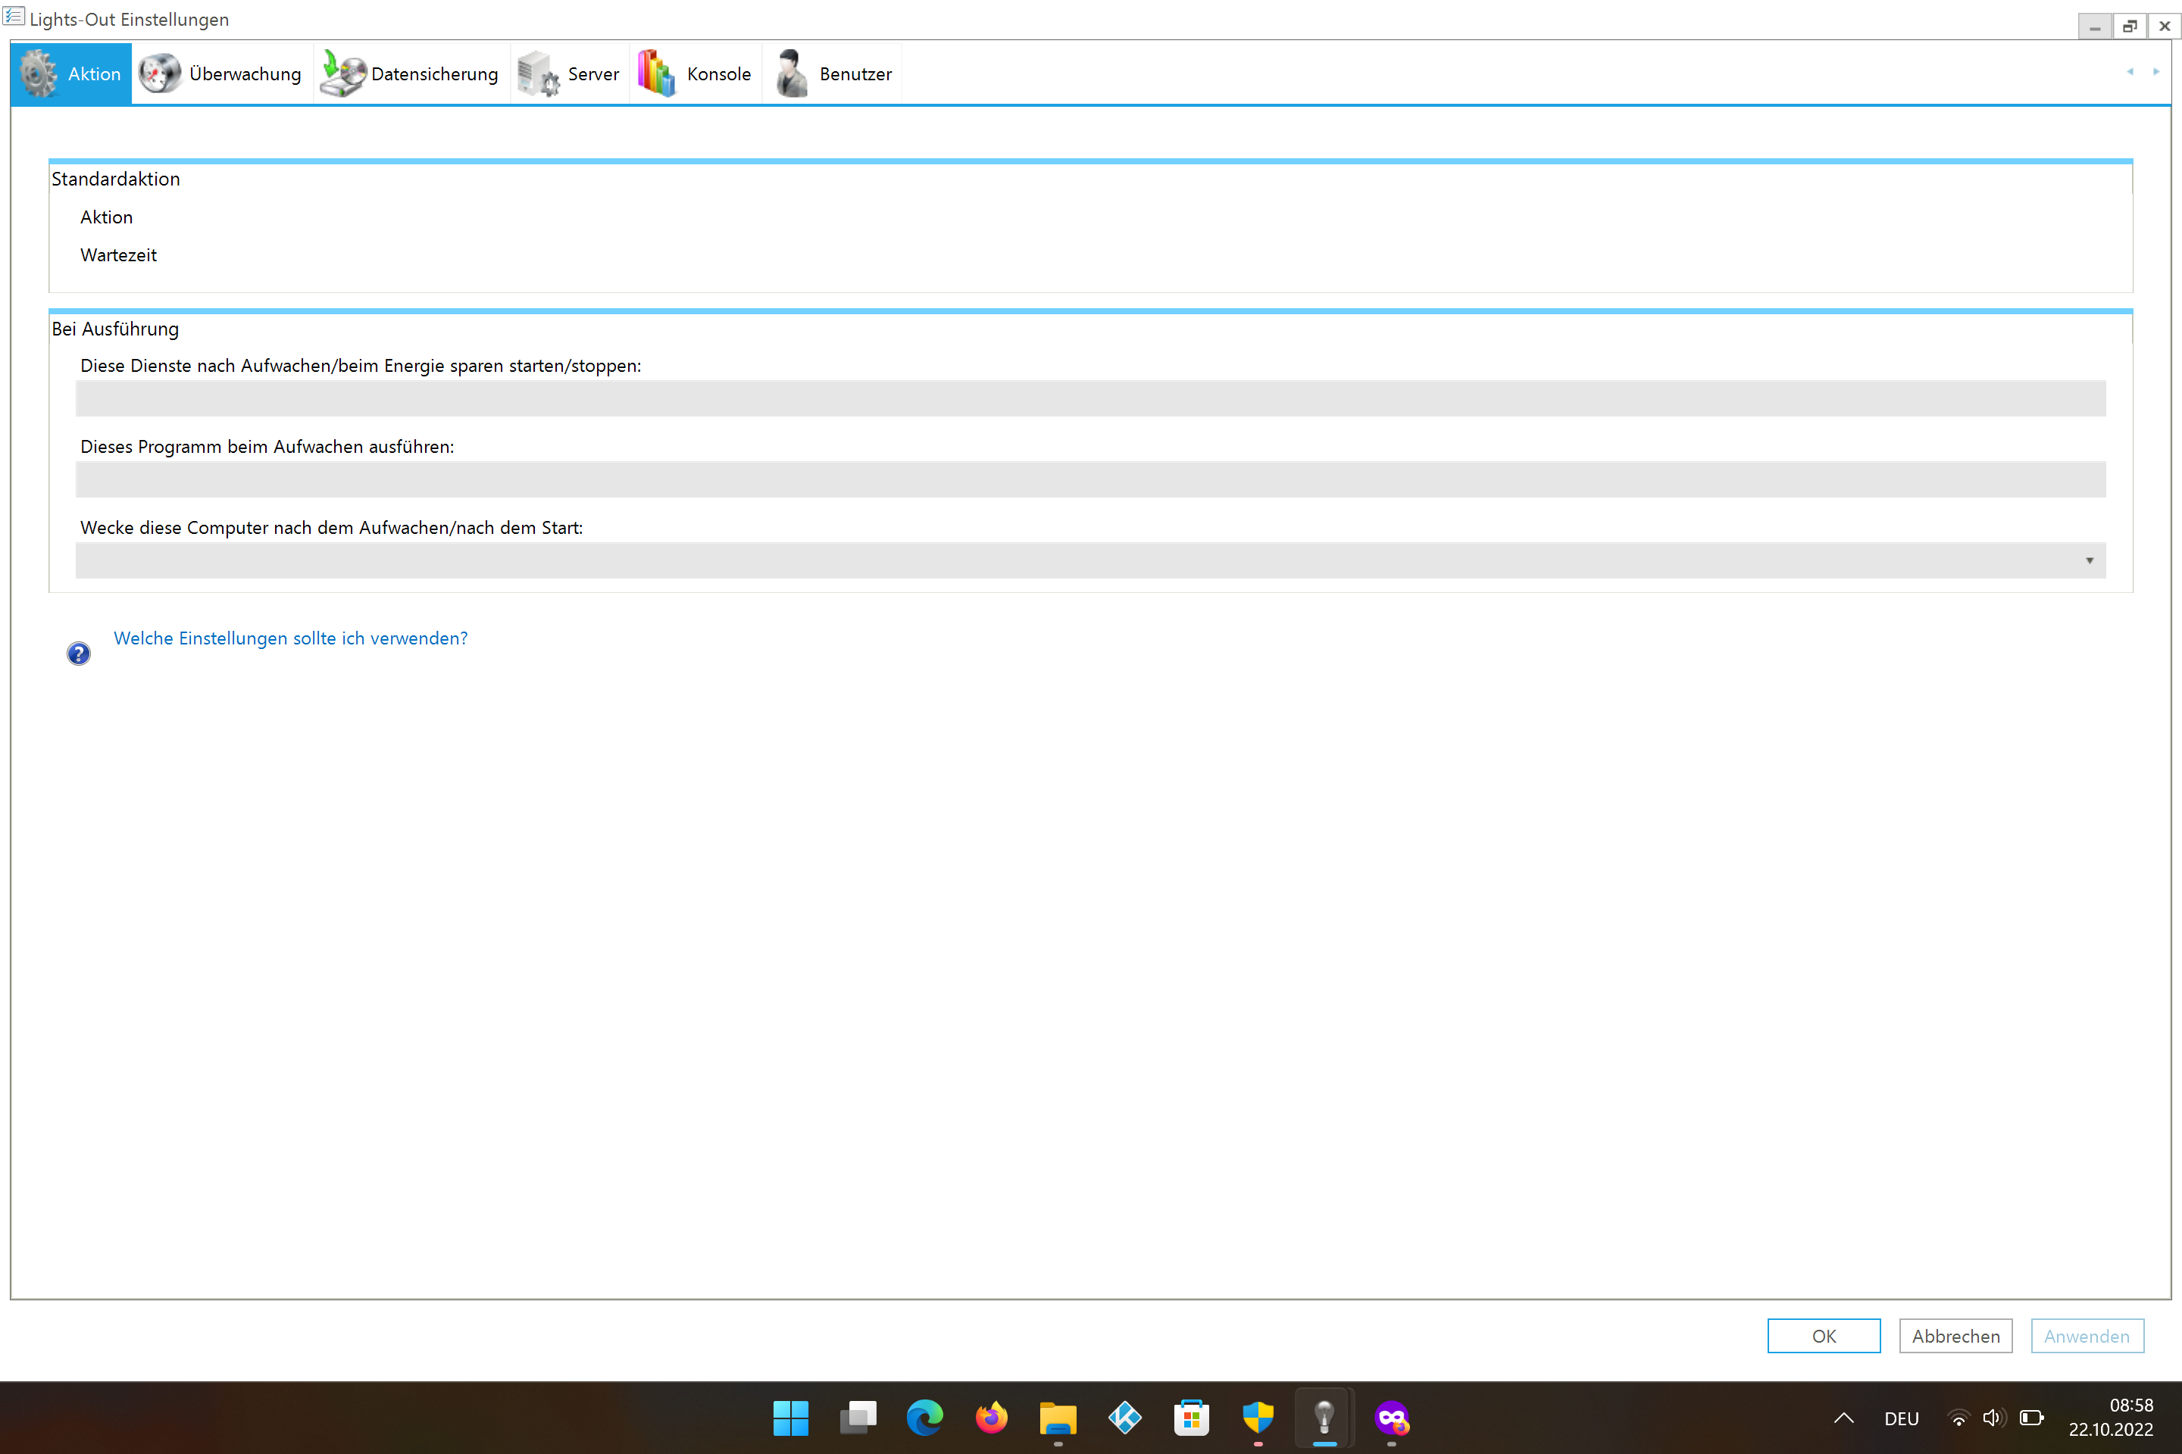The width and height of the screenshot is (2182, 1454).
Task: Confirm settings with the OK button
Action: point(1823,1335)
